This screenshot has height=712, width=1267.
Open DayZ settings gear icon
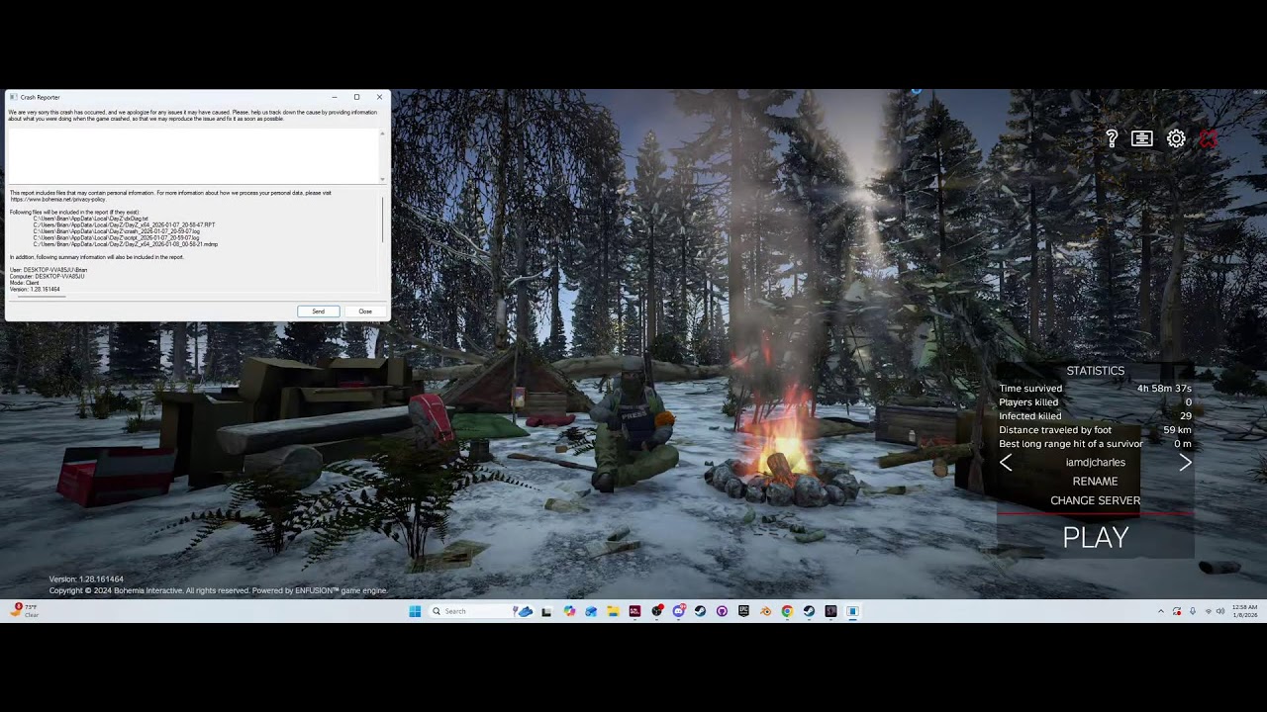(1176, 139)
